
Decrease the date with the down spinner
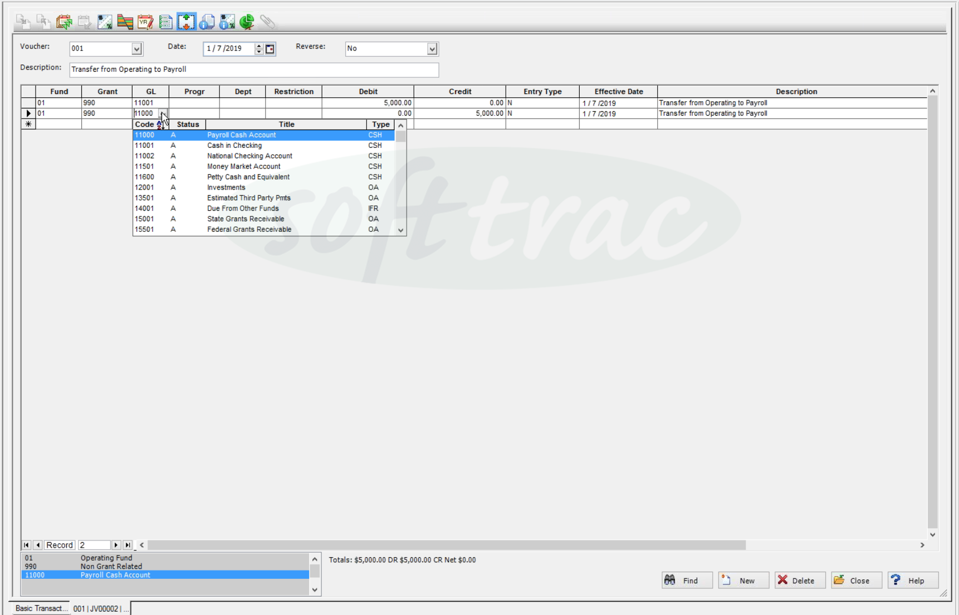tap(259, 52)
